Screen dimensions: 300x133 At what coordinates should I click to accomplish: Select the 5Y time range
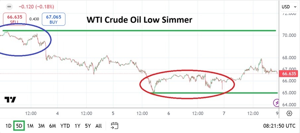tap(88, 126)
